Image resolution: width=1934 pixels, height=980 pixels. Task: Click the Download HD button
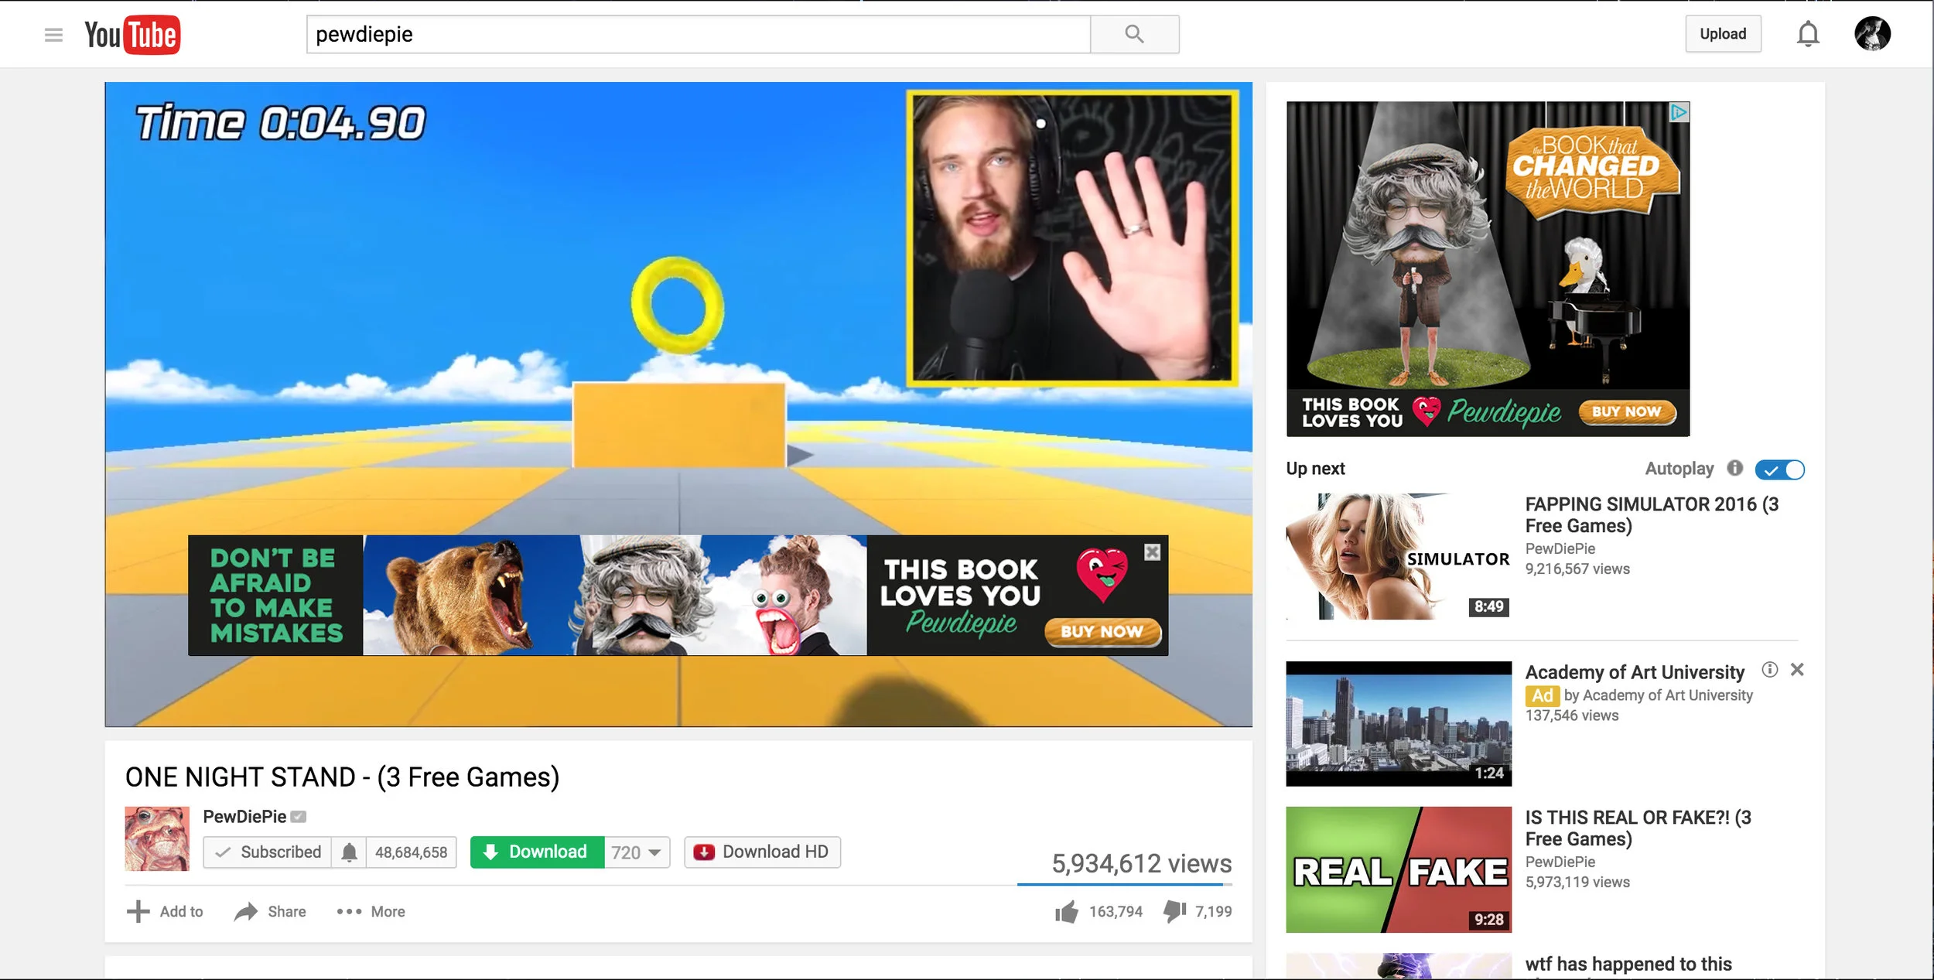[x=762, y=852]
